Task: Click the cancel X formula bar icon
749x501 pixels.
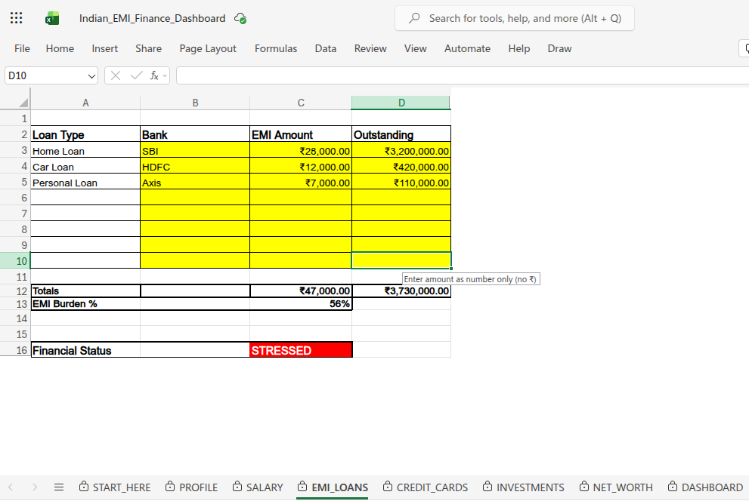Action: pyautogui.click(x=115, y=75)
